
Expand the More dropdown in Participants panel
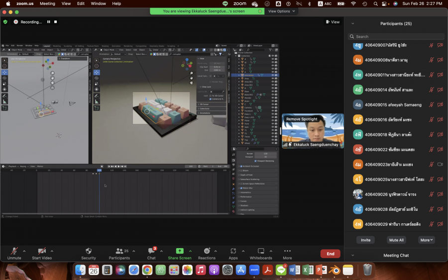[x=427, y=240]
